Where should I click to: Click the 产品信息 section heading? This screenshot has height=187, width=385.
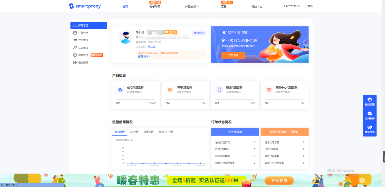119,75
